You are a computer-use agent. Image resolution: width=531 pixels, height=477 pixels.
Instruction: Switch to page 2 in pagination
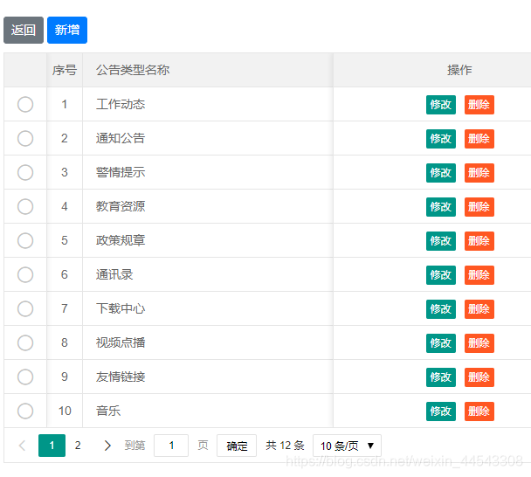tap(78, 446)
